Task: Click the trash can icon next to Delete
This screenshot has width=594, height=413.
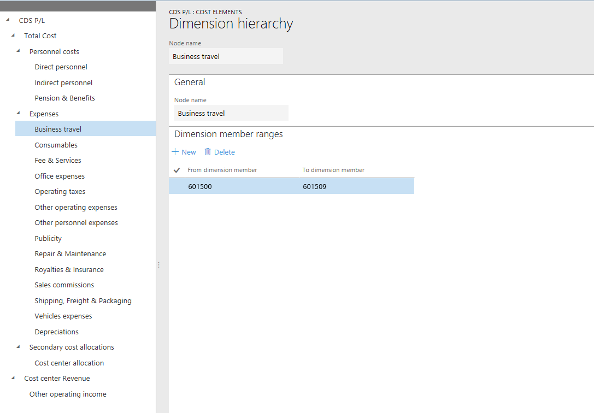Action: 208,152
